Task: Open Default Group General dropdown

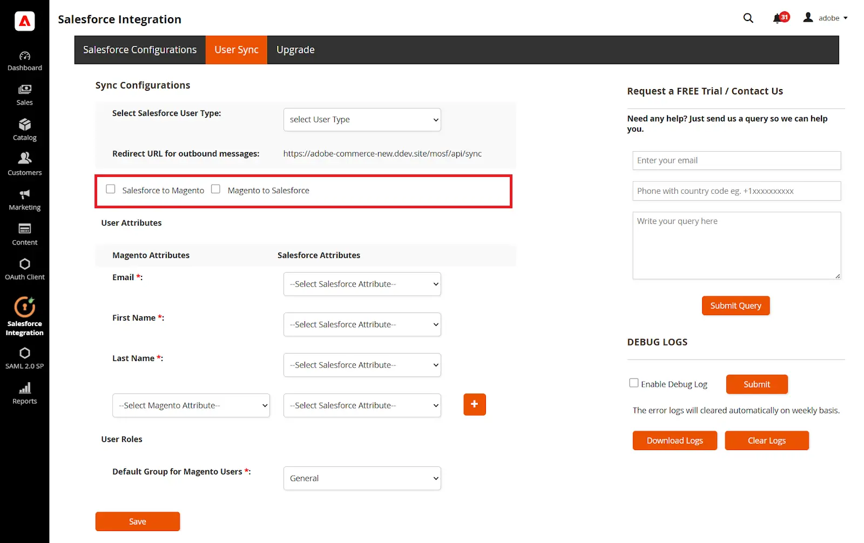Action: tap(362, 478)
